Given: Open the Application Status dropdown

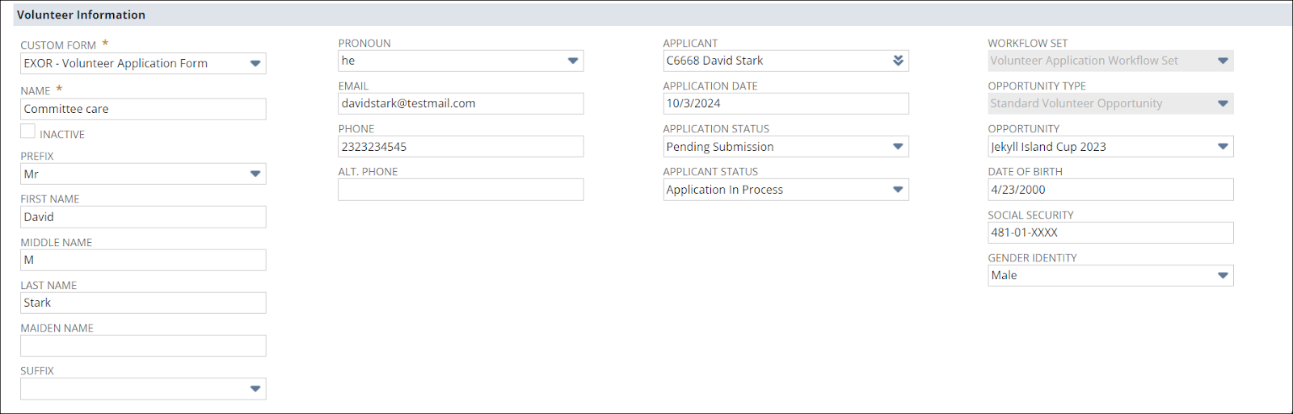Looking at the screenshot, I should pyautogui.click(x=898, y=147).
